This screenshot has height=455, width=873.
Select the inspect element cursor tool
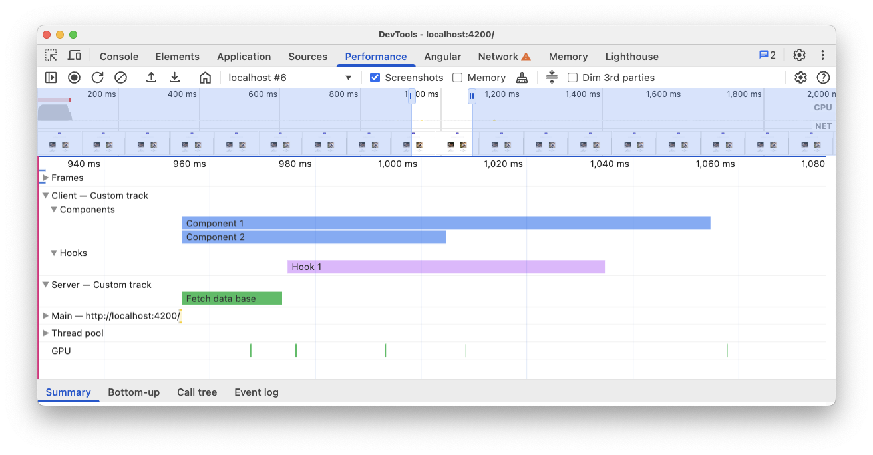coord(51,56)
